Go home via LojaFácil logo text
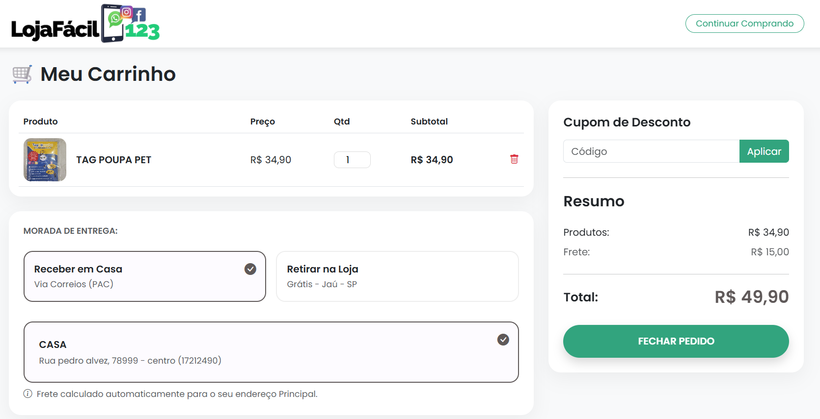The width and height of the screenshot is (820, 419). tap(55, 29)
